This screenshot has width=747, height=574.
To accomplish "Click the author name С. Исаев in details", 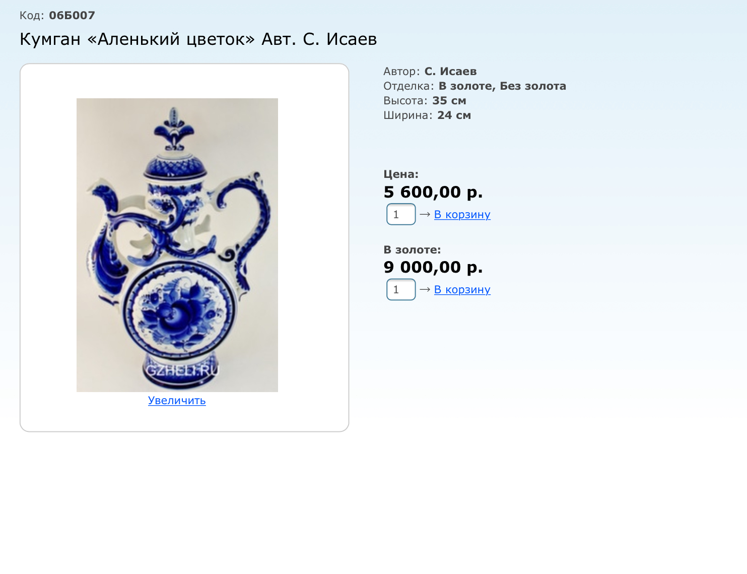I will pos(450,71).
